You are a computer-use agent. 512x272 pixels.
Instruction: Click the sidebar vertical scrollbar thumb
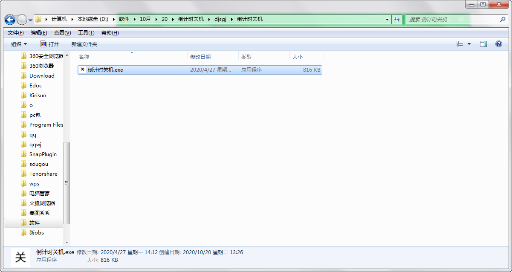67,182
